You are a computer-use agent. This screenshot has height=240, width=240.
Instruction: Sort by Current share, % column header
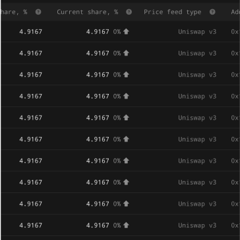[x=88, y=12]
